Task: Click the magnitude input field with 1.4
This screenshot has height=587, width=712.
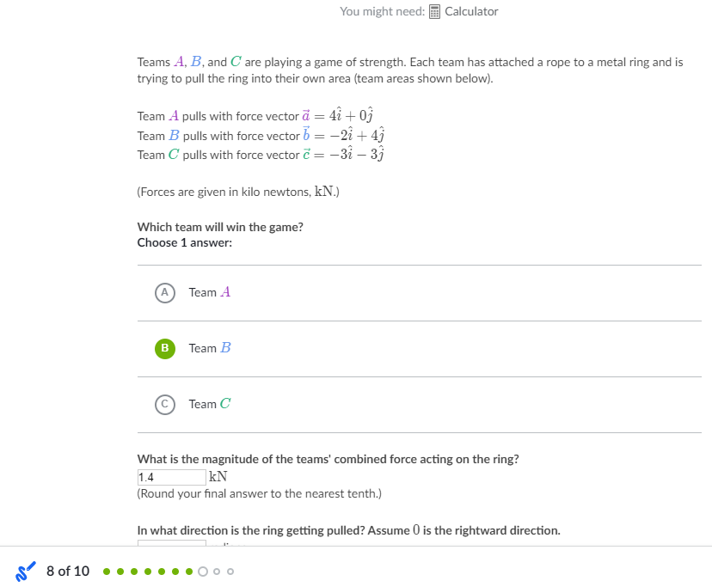Action: [172, 477]
